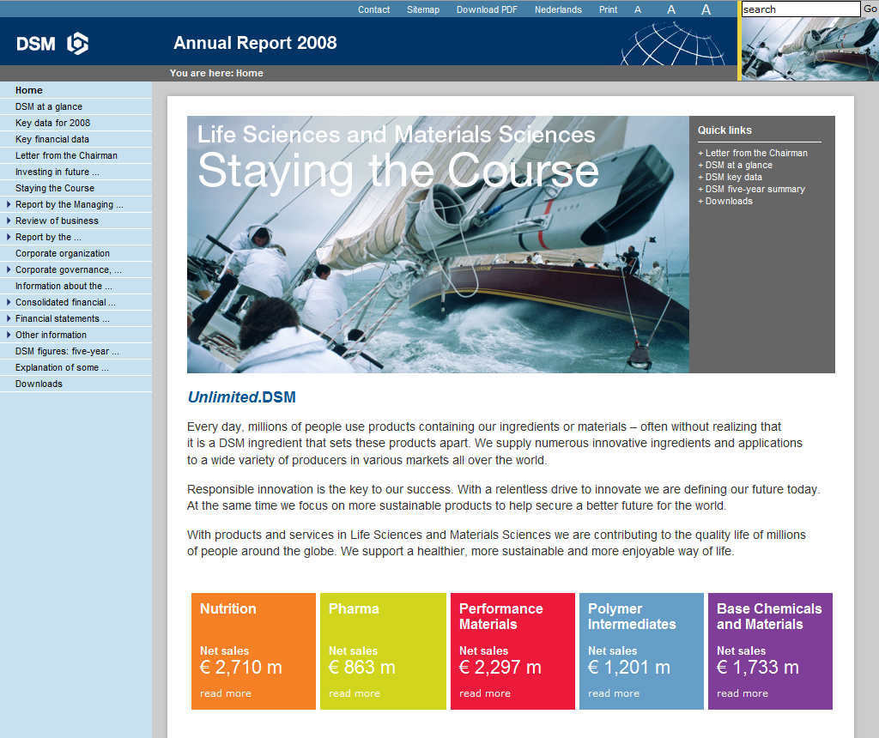Click the Polymer Intermediates heading
Image resolution: width=879 pixels, height=738 pixels.
click(632, 616)
